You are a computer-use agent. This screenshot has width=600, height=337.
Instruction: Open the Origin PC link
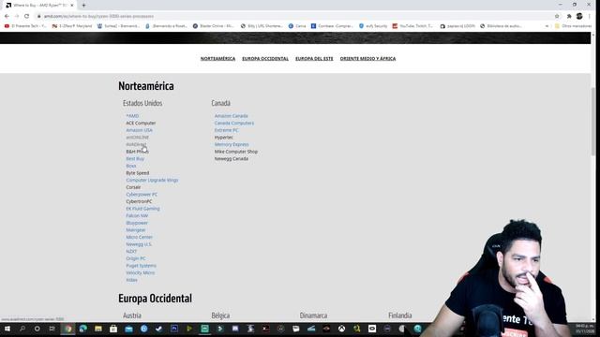coord(136,258)
